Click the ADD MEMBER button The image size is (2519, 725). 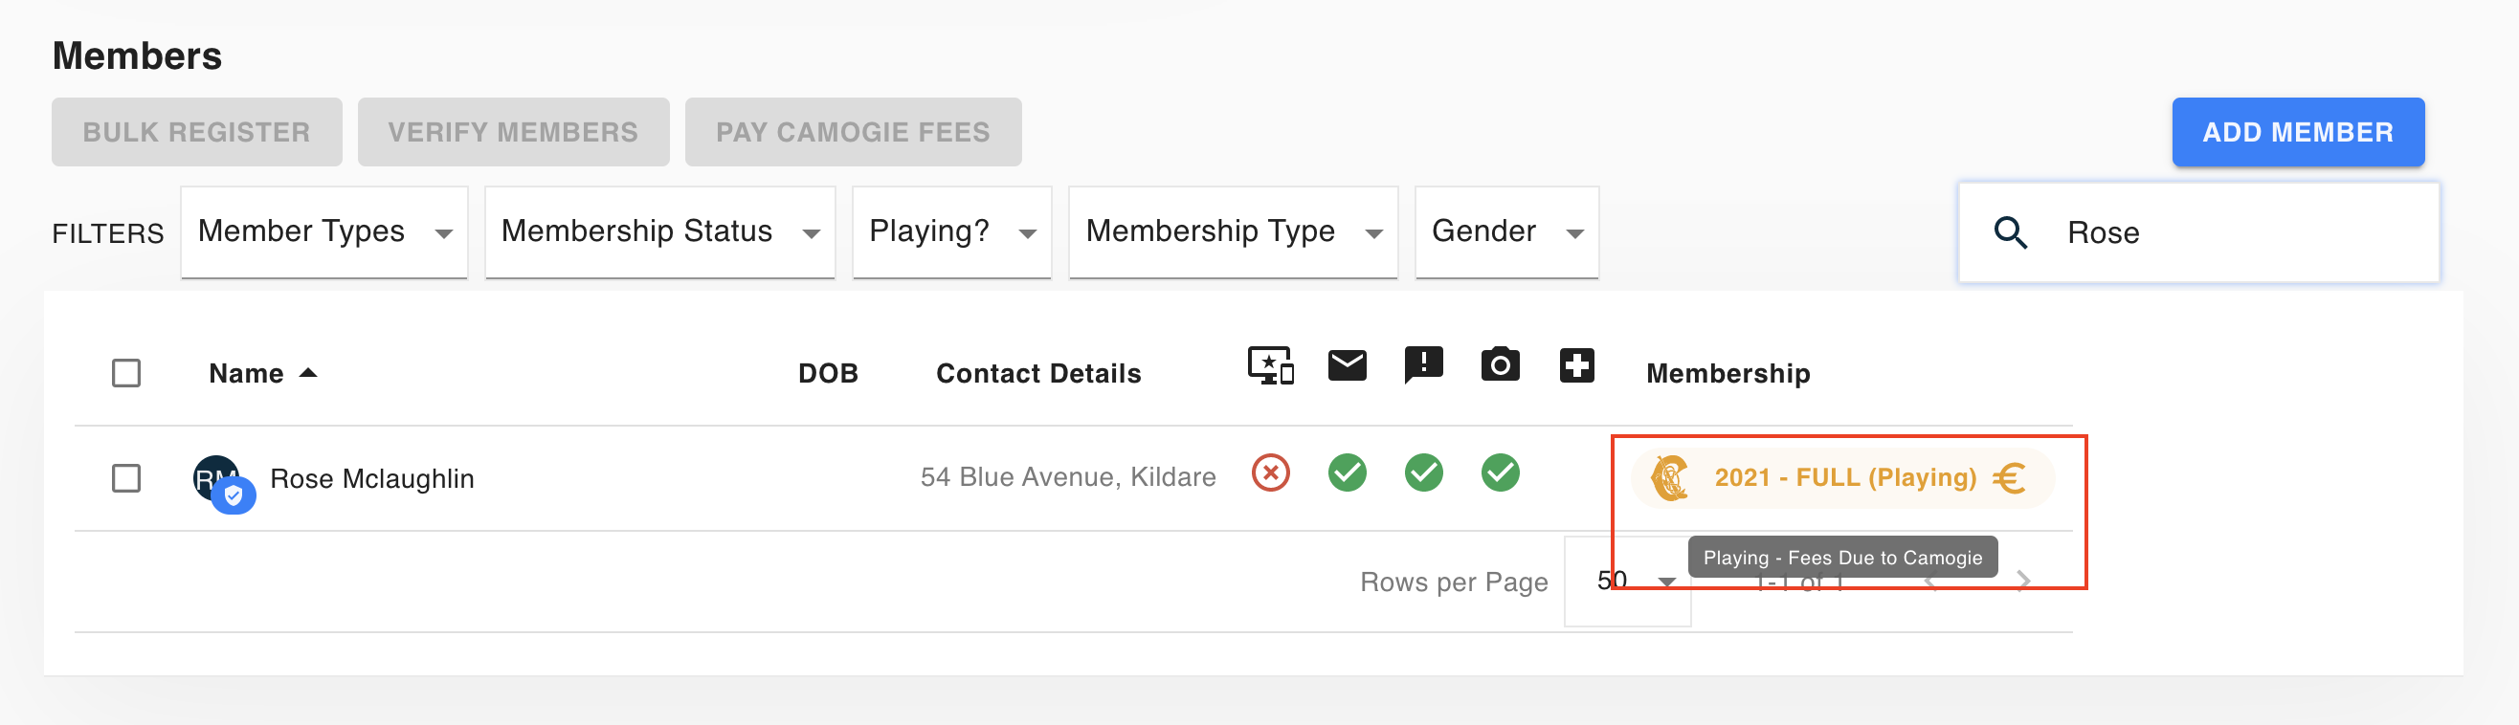pos(2297,132)
